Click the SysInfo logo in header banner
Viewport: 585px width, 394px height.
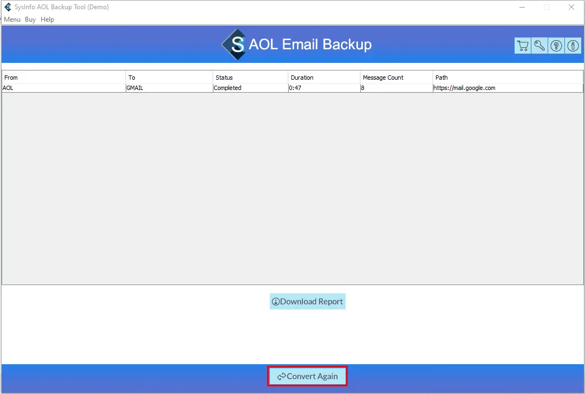(x=234, y=44)
